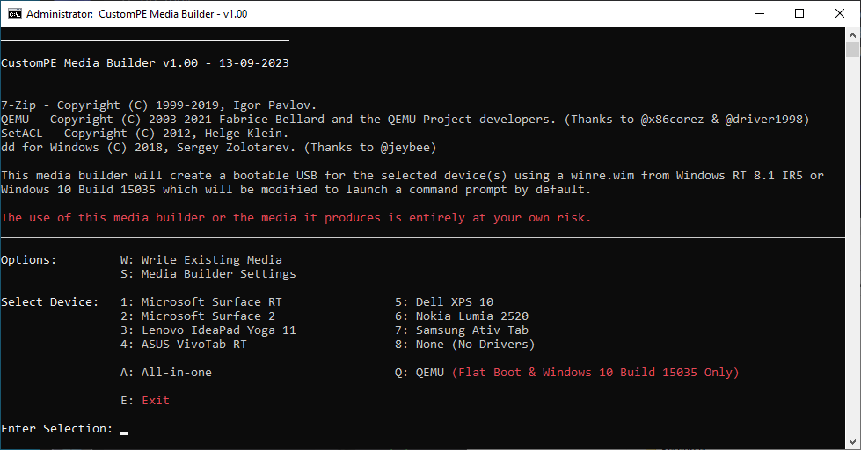Click the window title text in title bar
The image size is (861, 450).
[x=136, y=14]
